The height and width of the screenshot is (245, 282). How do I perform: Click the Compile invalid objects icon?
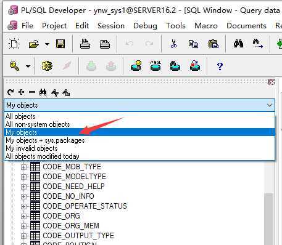[195, 66]
